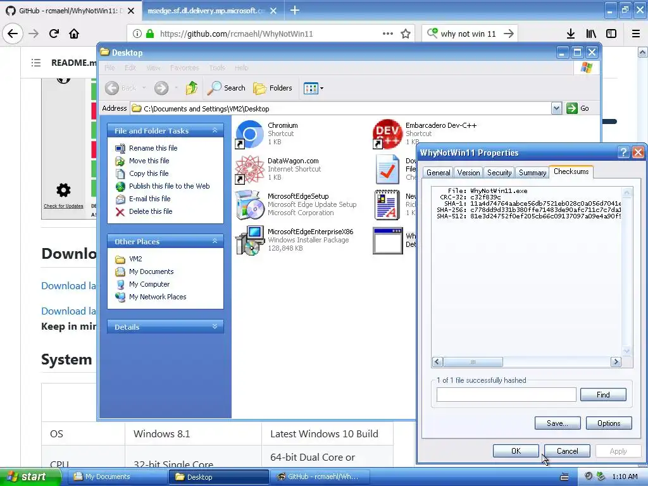The height and width of the screenshot is (486, 648).
Task: Switch to the Version tab in Properties
Action: [x=468, y=173]
